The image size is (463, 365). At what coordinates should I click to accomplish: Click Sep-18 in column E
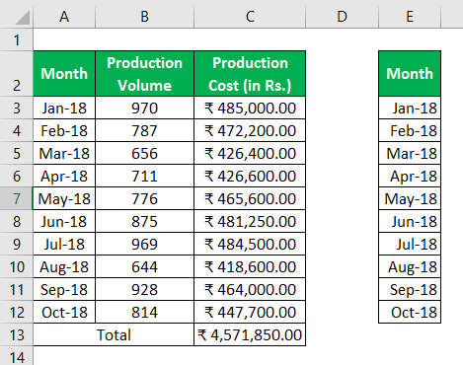click(x=410, y=289)
